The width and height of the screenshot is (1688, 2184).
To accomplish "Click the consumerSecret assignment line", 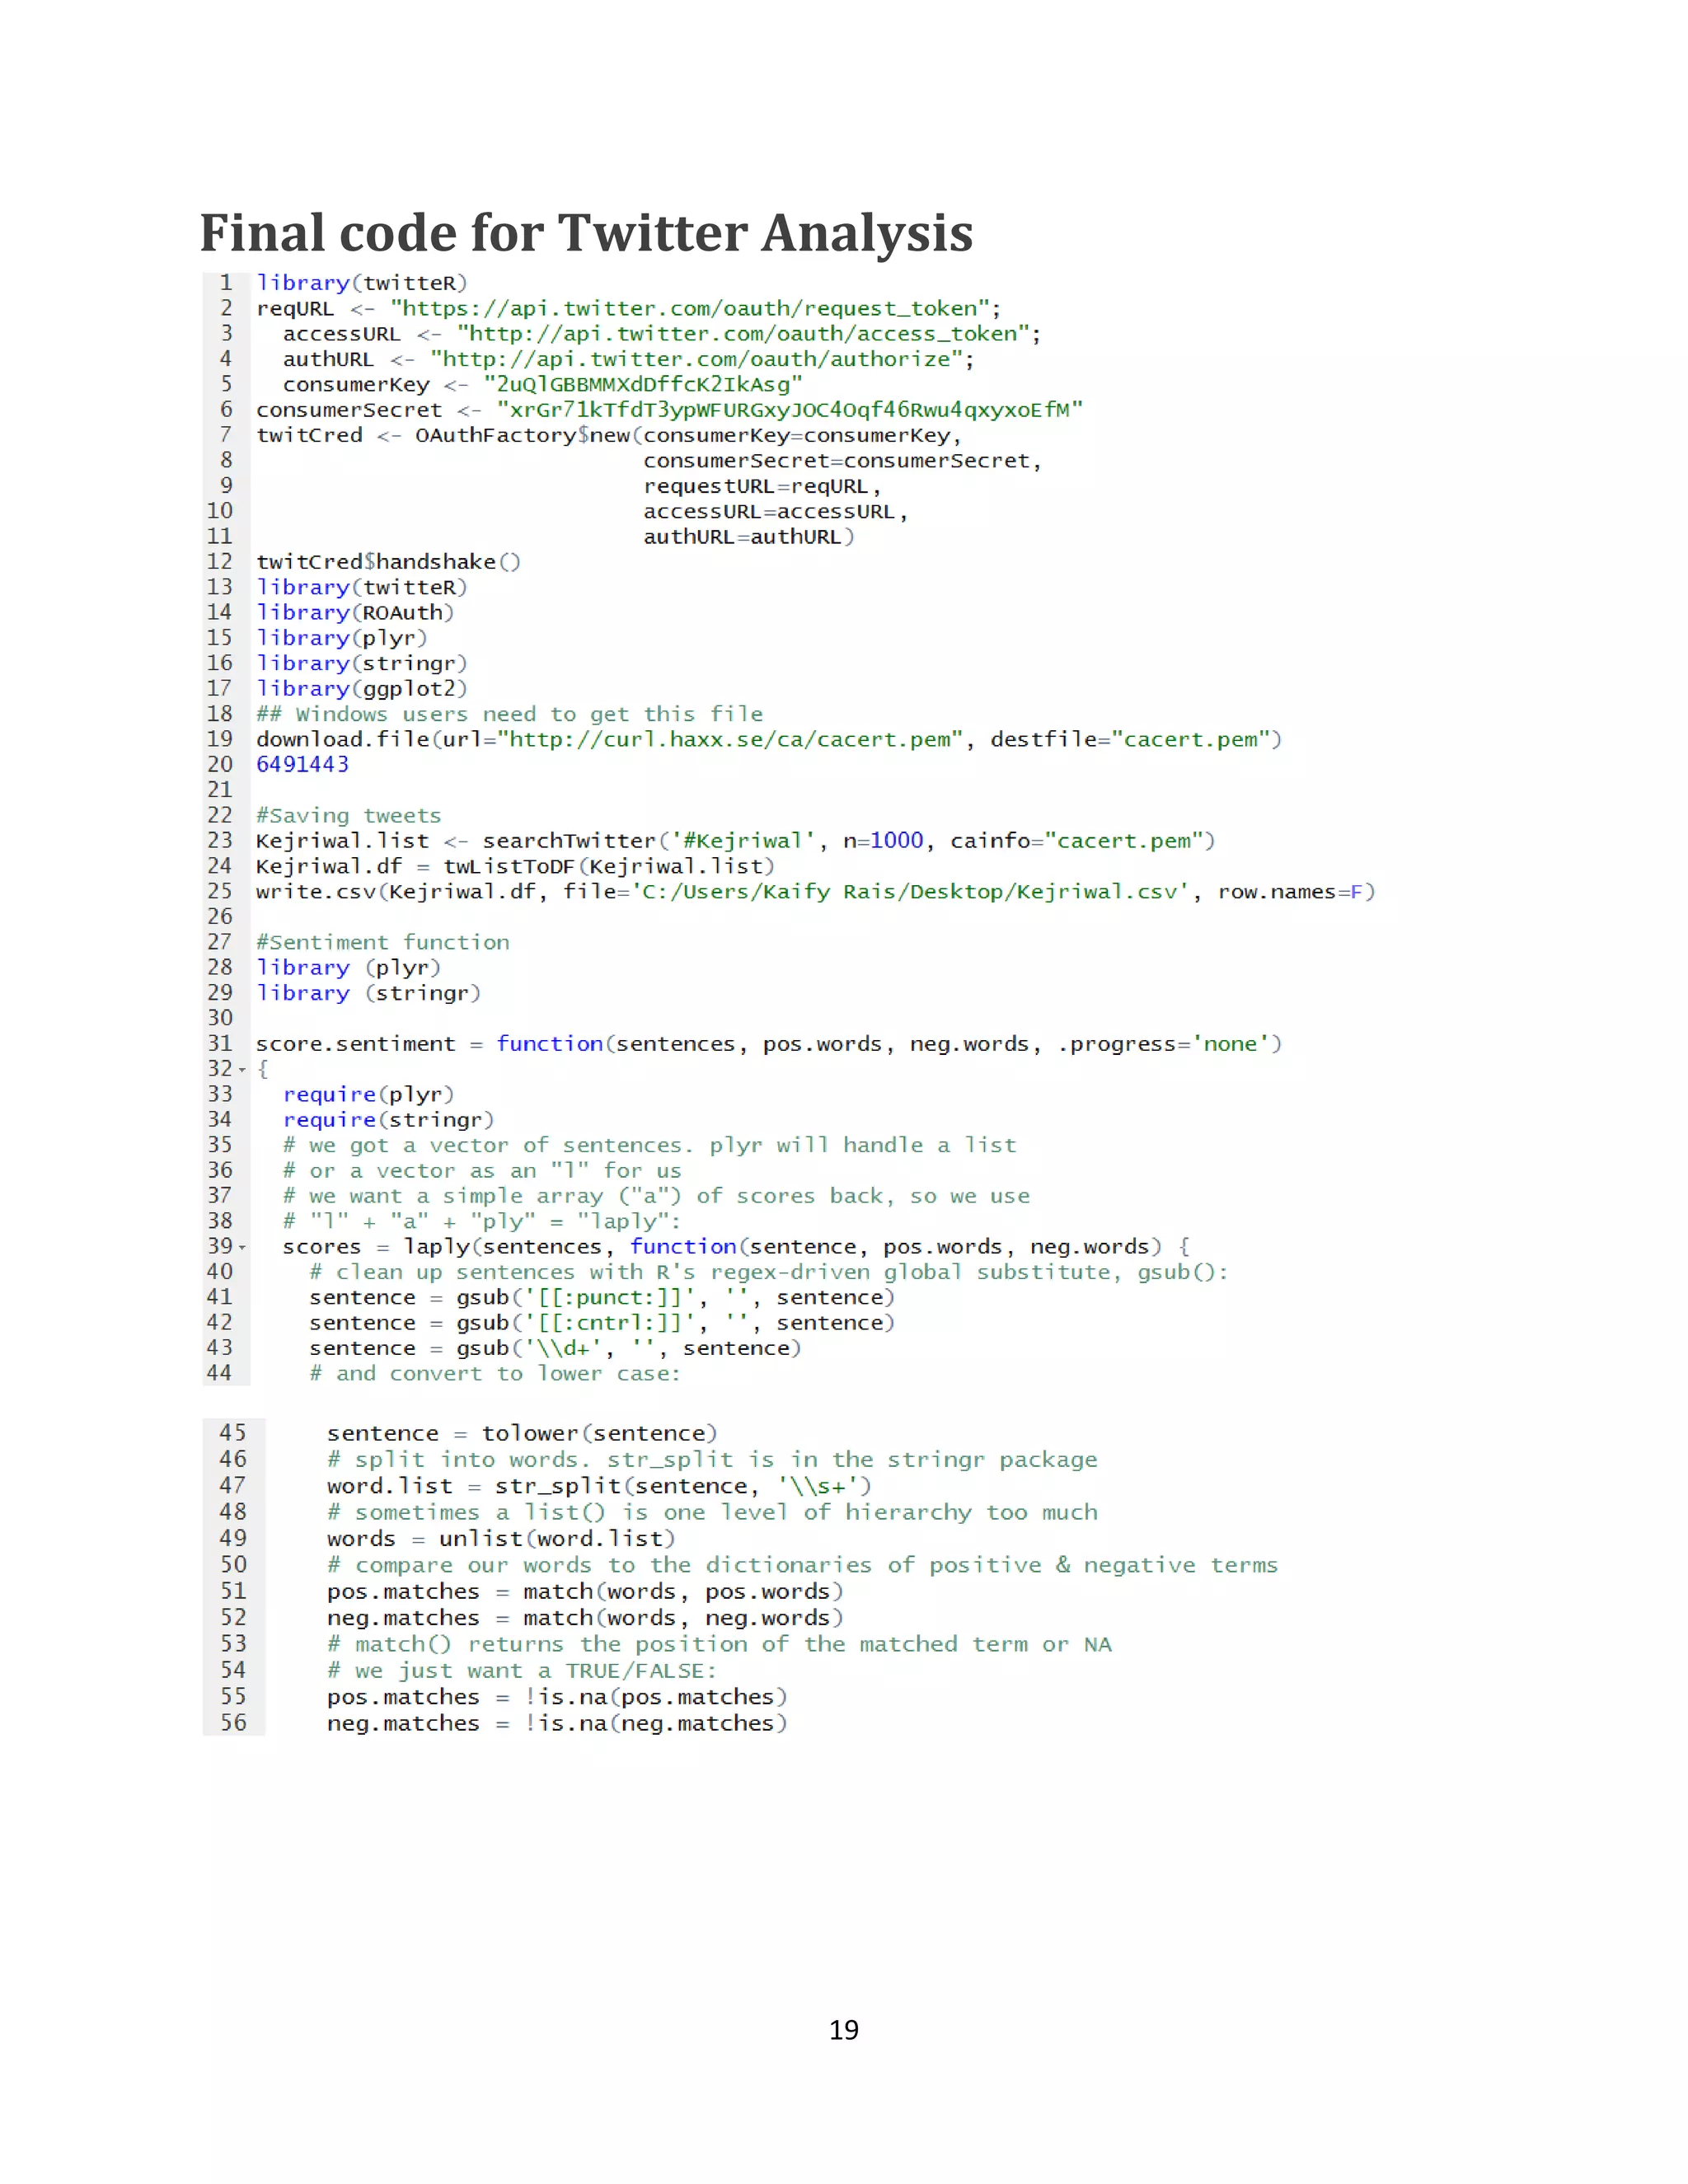I will [669, 410].
